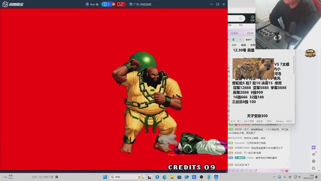321x181 pixels.
Task: Click the Notepad vertical scrollbar
Action: pos(294,65)
